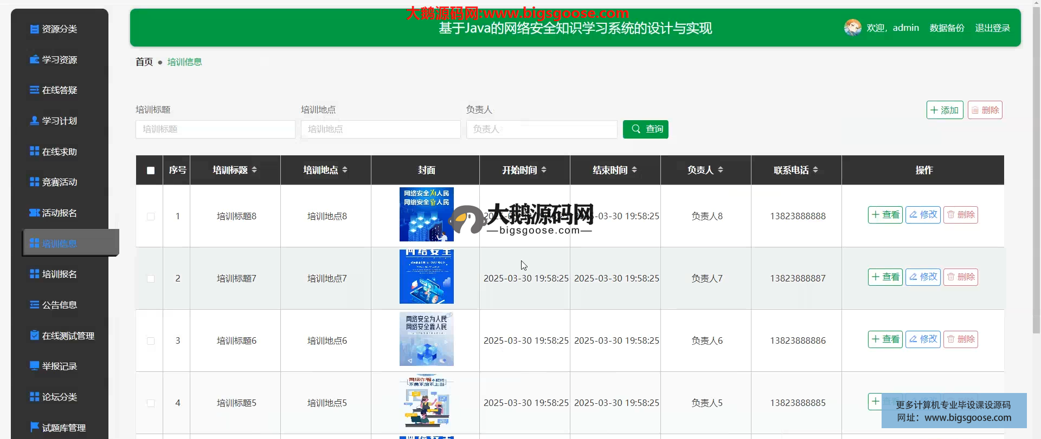Viewport: 1041px width, 439px height.
Task: Click the admin user avatar
Action: tap(852, 28)
